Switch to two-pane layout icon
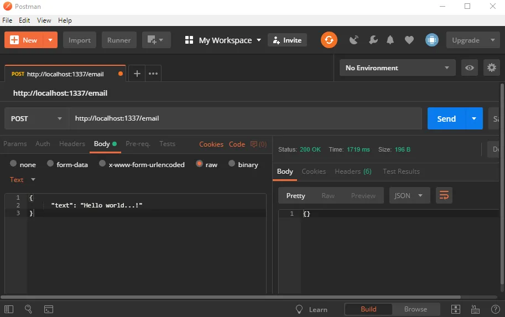This screenshot has height=317, width=505. pos(455,309)
